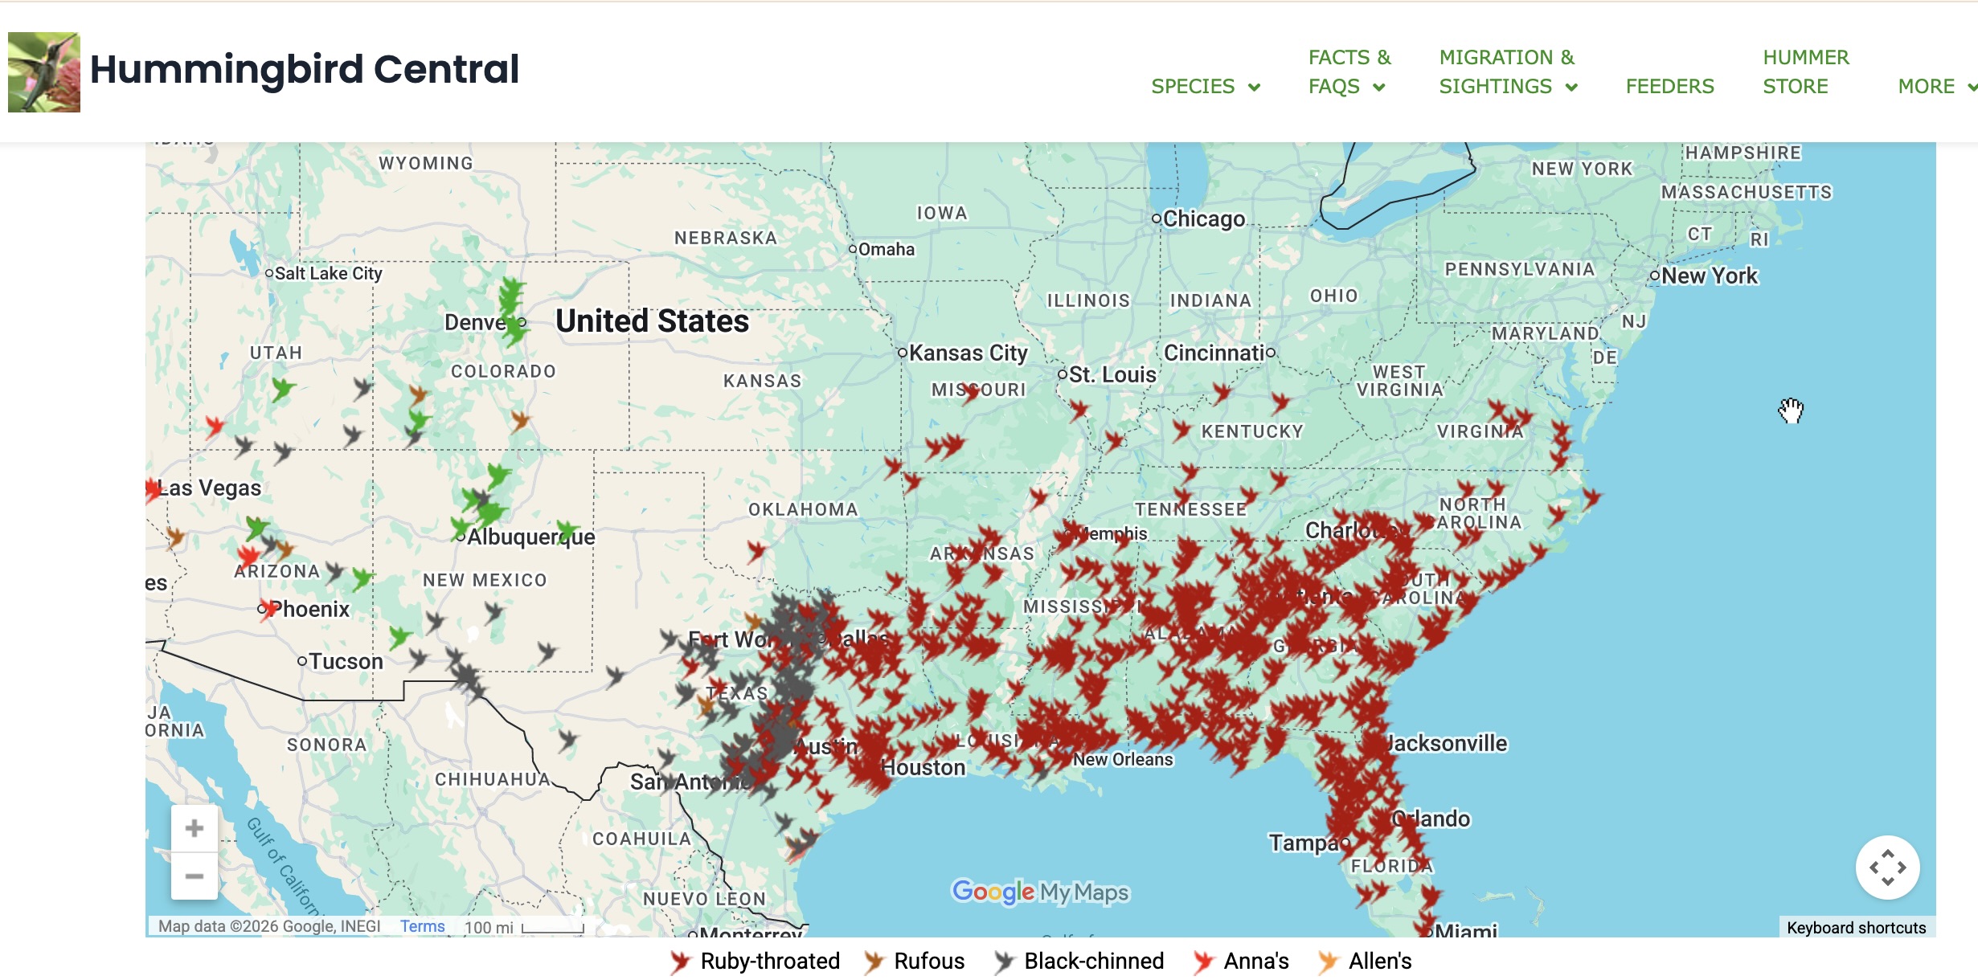Open the map Terms link
Viewport: 1978px width, 980px height.
click(422, 926)
